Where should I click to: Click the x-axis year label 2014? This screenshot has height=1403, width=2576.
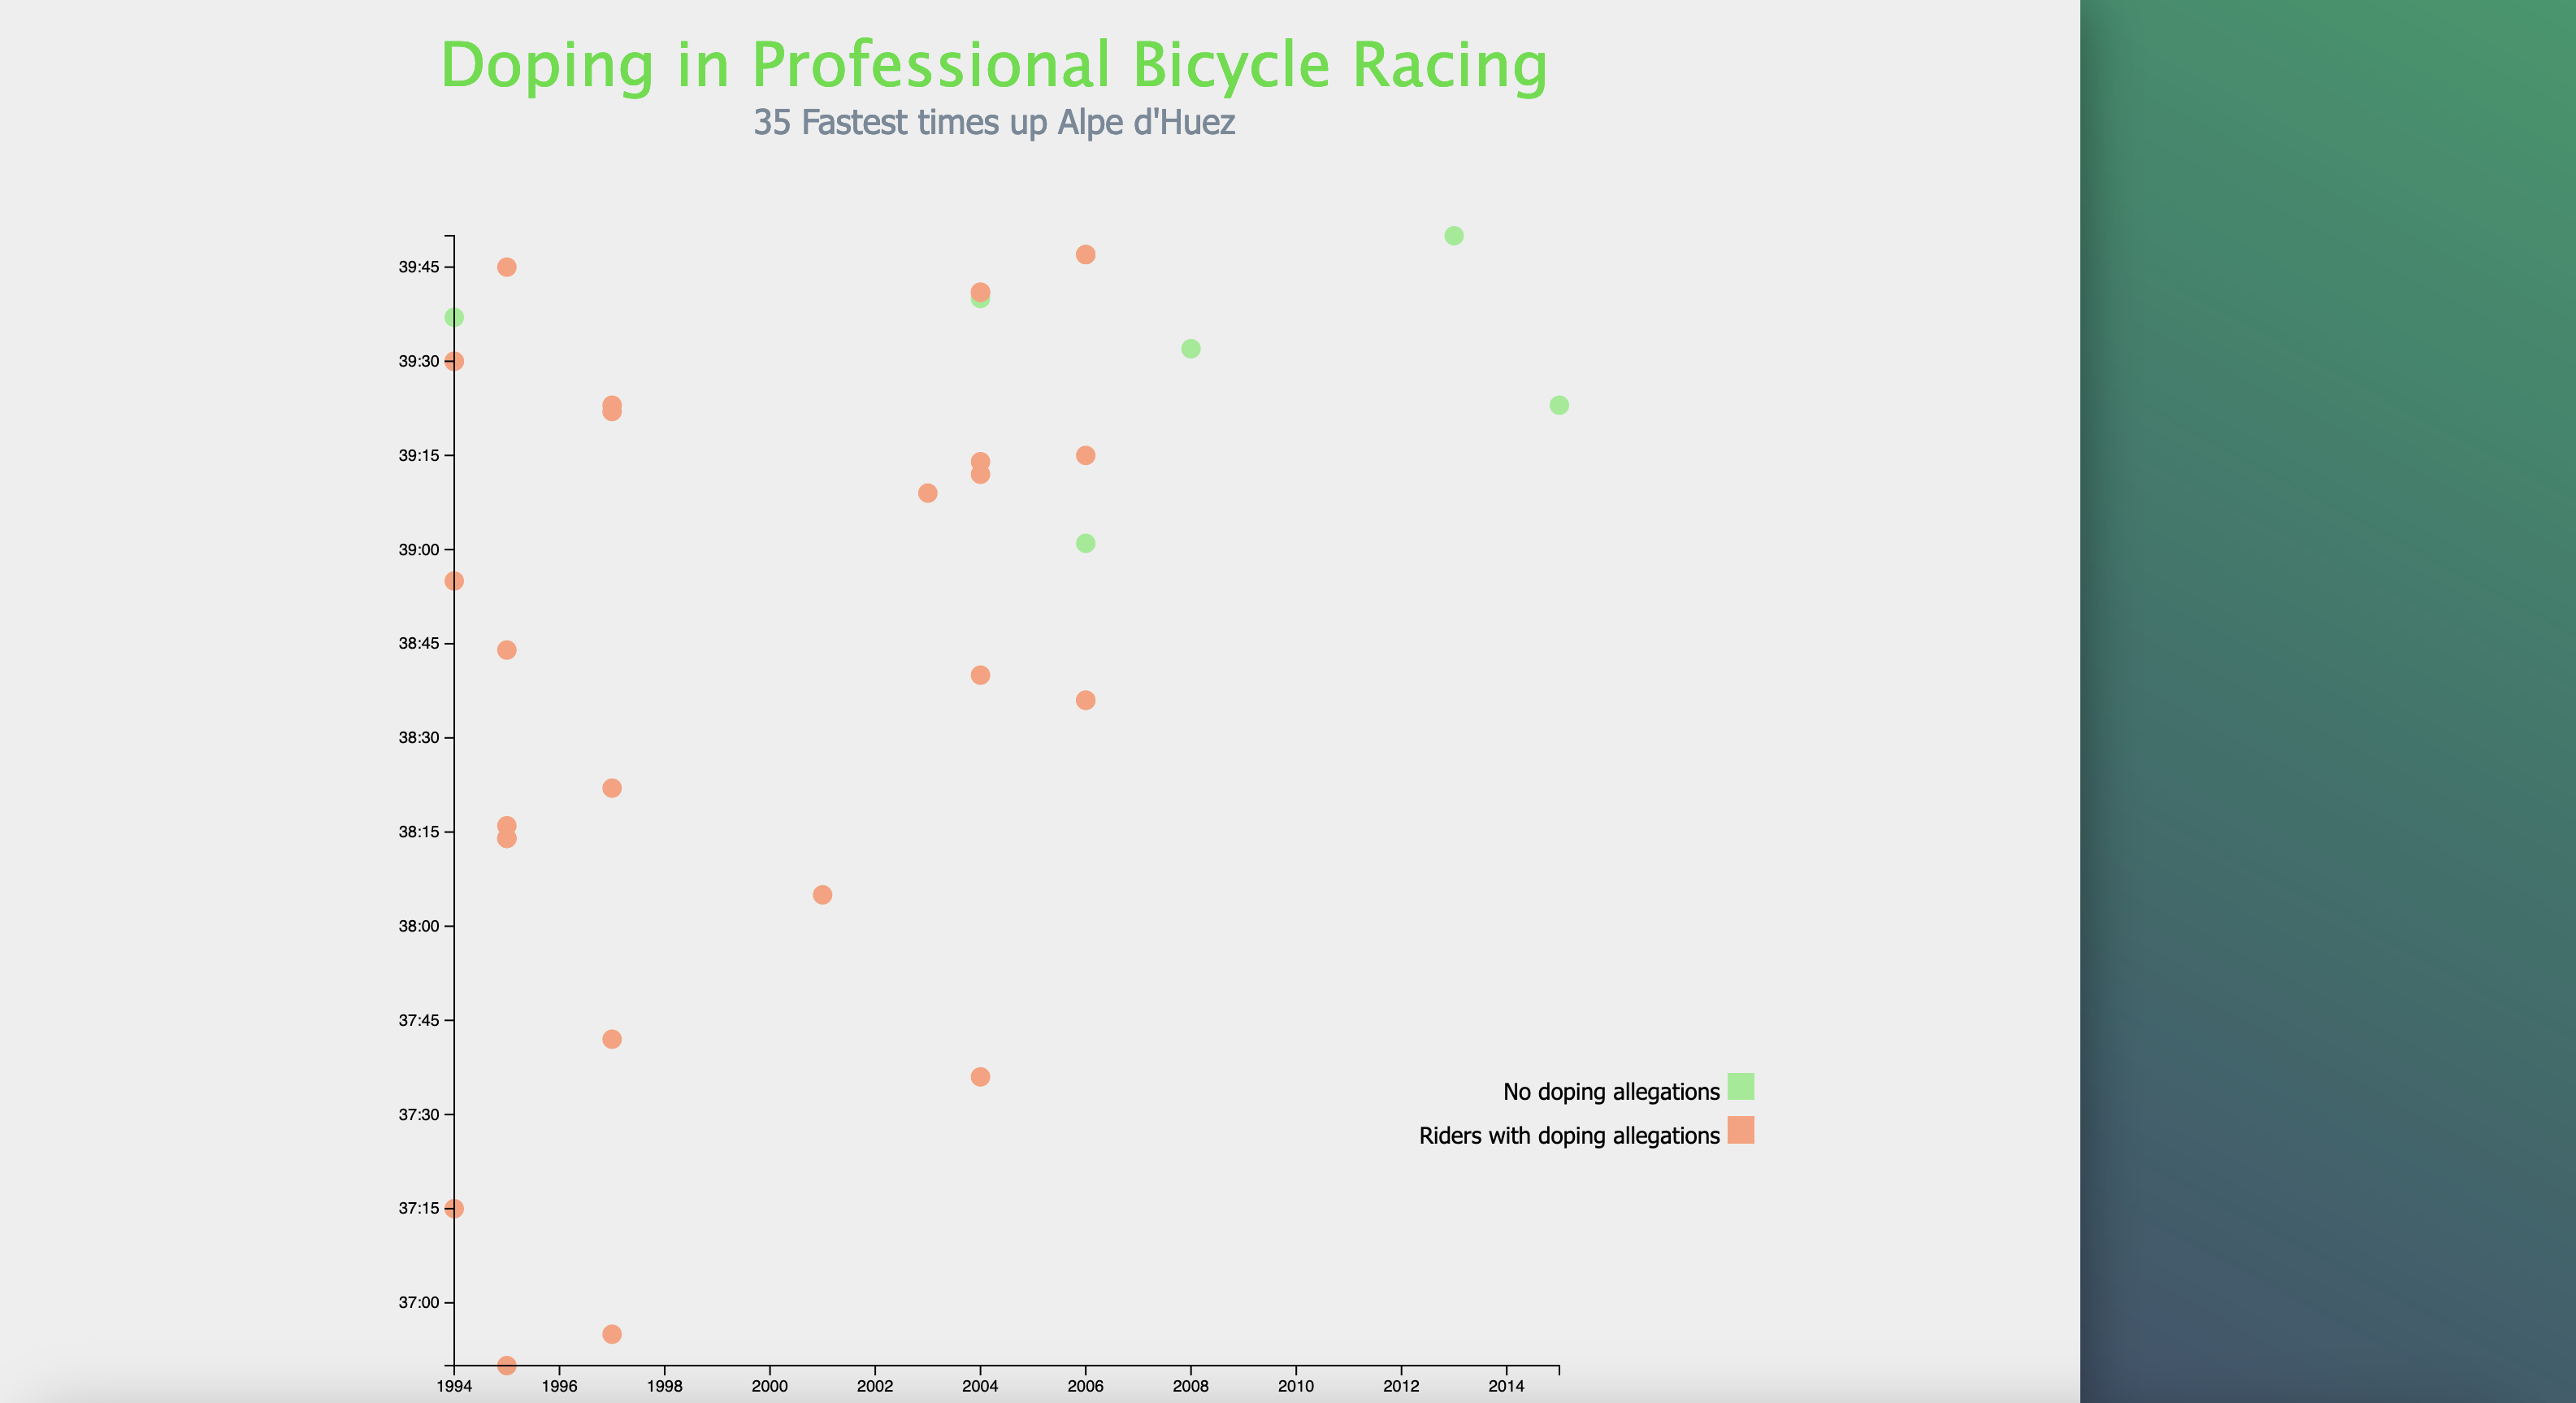(1506, 1386)
